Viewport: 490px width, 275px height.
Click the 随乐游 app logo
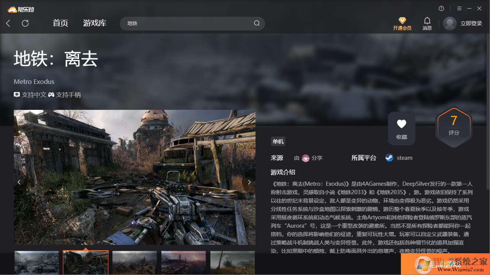(11, 8)
